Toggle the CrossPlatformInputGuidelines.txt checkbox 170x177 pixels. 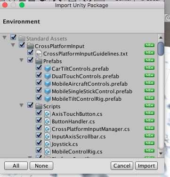[30, 52]
